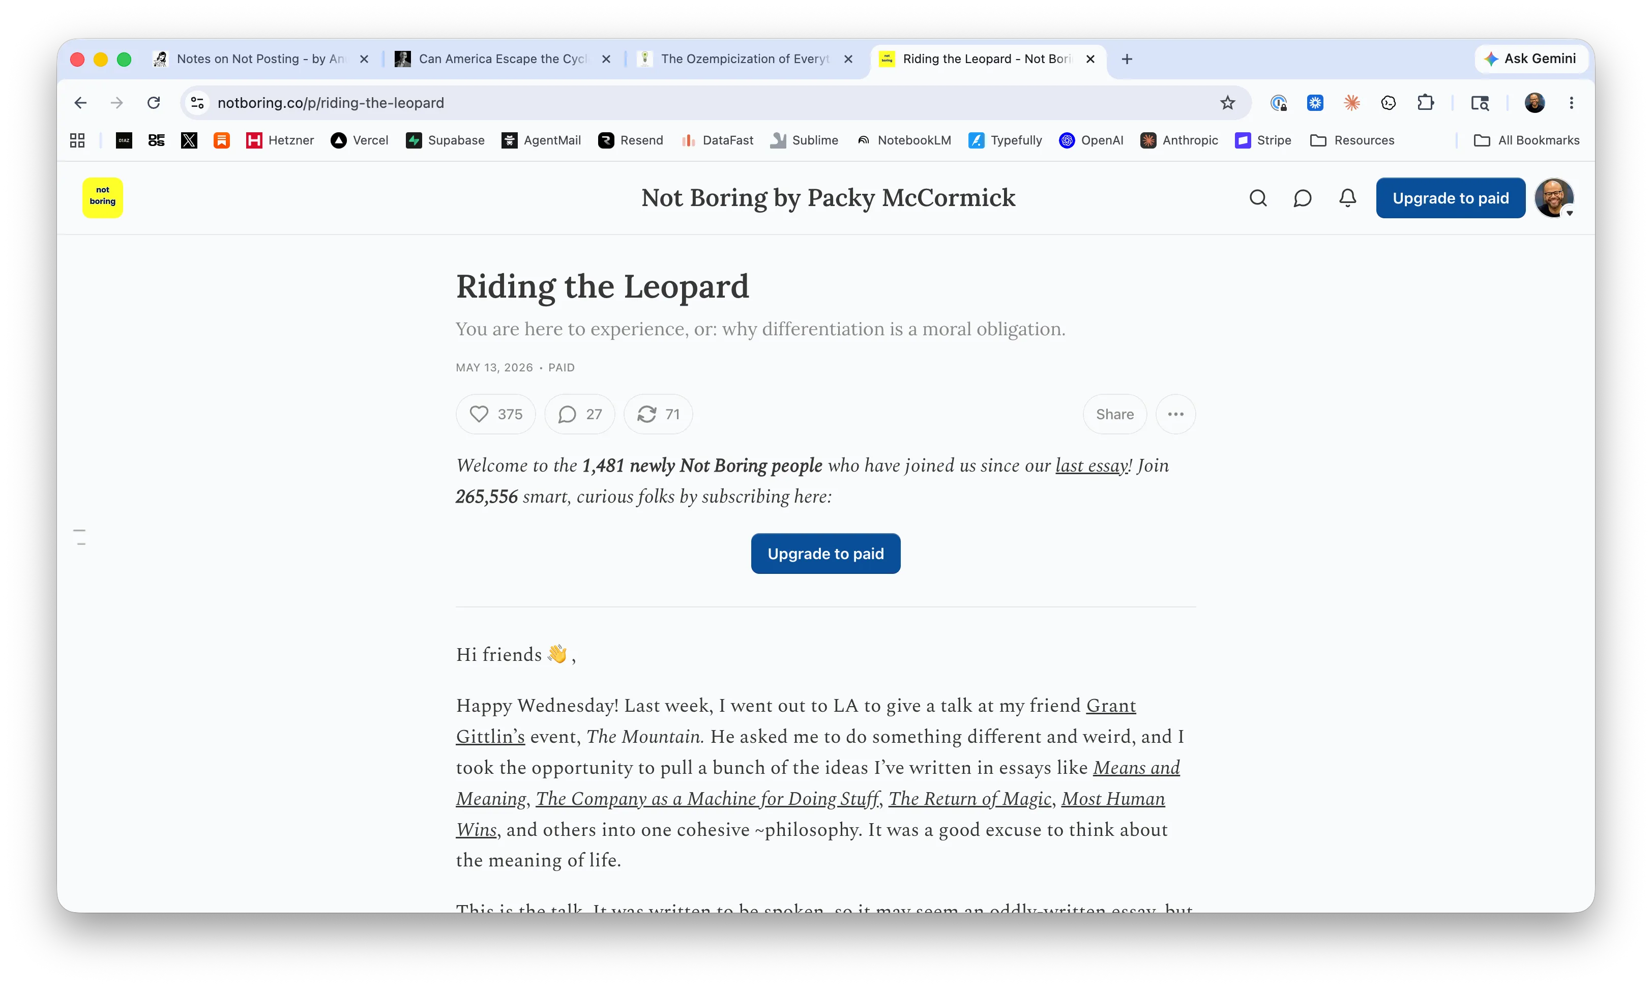Open the Most Human Wins link
1652x988 pixels.
(1113, 798)
